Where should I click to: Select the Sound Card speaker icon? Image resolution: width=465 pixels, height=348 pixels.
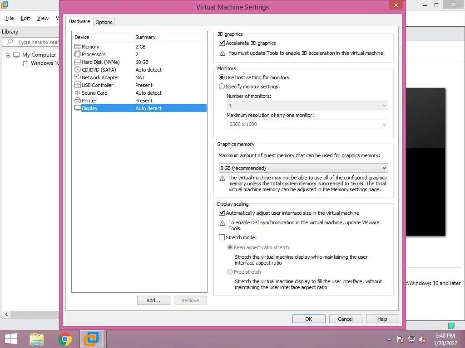coord(77,92)
